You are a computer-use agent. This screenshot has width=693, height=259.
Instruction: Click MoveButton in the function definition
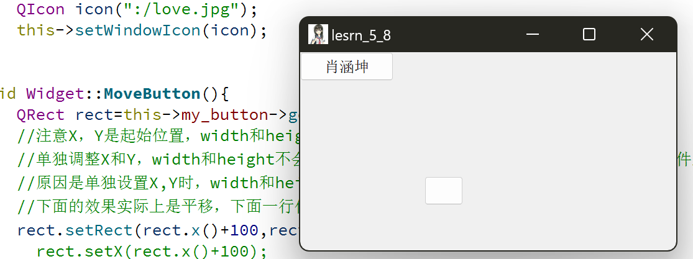point(152,94)
